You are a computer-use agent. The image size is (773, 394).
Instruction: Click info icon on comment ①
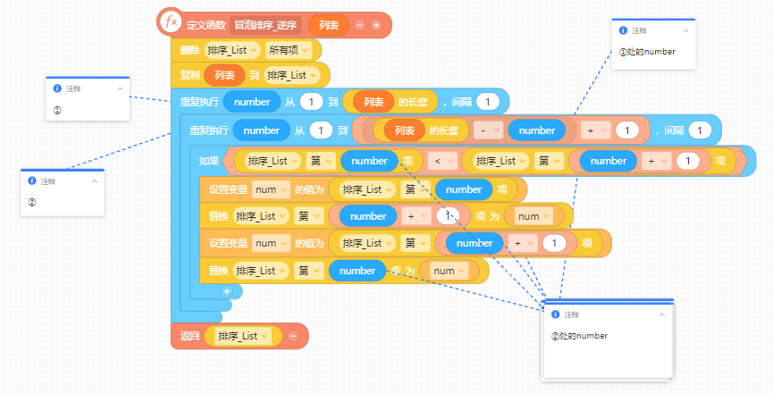point(57,88)
